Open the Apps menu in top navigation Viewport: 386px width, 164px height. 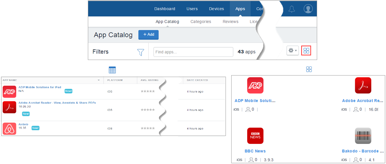pyautogui.click(x=240, y=9)
